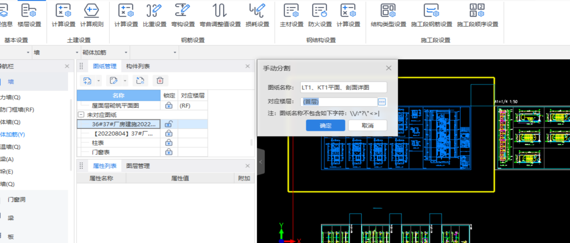Select the 防门框墙(RF) navigation item

tap(17, 109)
